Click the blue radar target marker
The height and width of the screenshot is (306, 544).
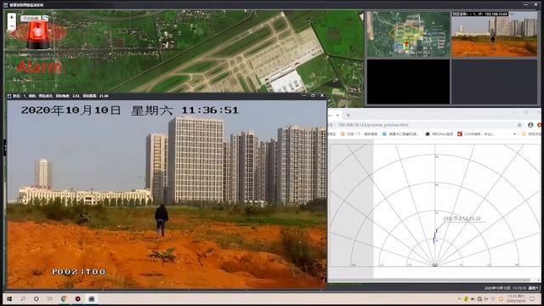click(434, 238)
